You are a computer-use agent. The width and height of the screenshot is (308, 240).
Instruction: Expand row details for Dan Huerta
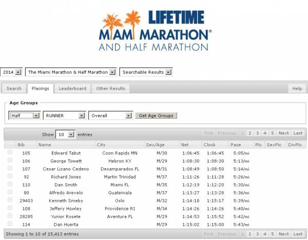coord(10,224)
